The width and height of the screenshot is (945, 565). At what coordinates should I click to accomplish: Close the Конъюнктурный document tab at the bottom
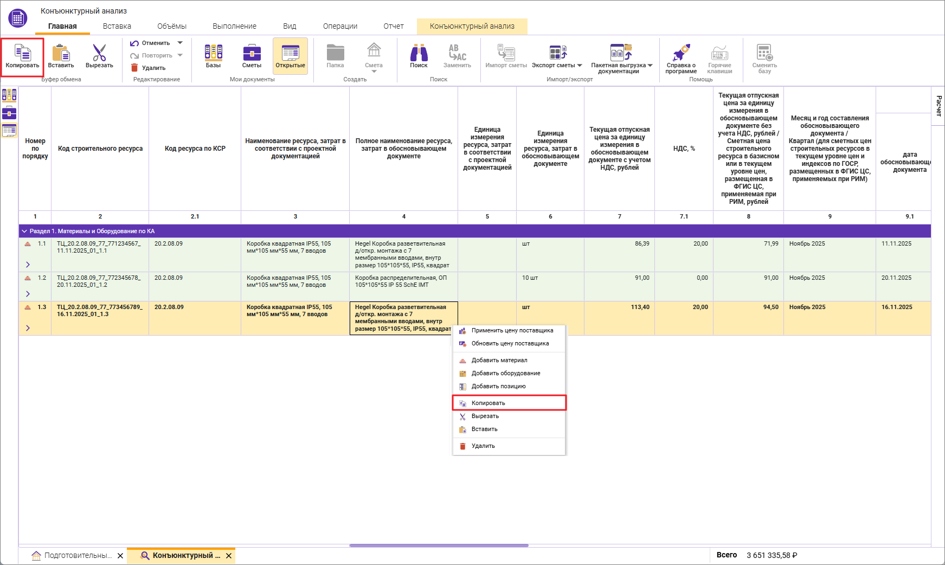(x=229, y=556)
